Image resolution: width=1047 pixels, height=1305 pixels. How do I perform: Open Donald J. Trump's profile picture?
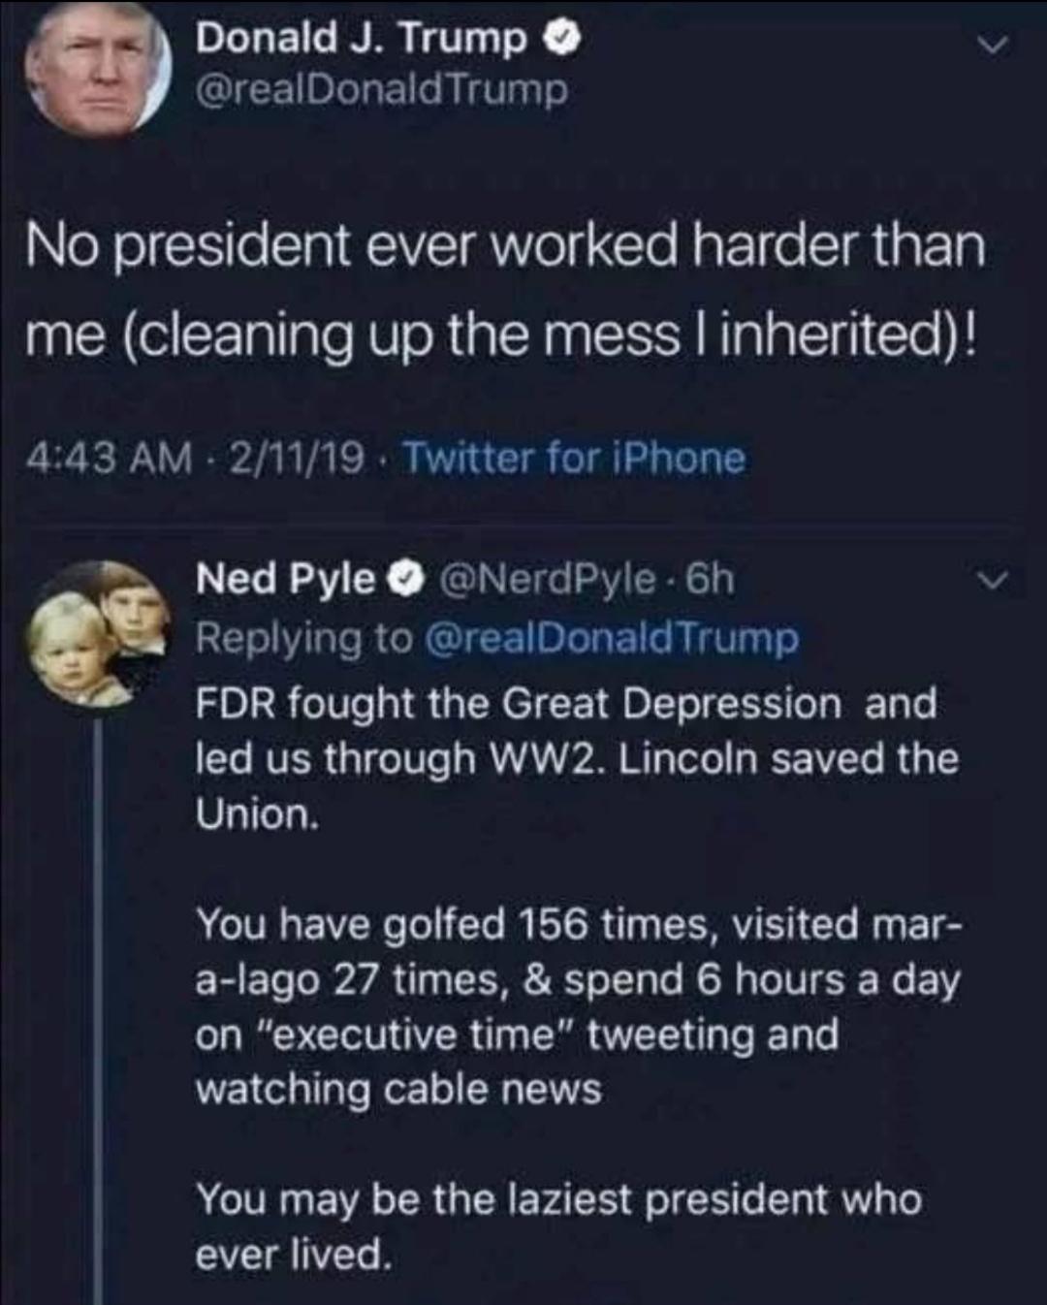(x=99, y=66)
